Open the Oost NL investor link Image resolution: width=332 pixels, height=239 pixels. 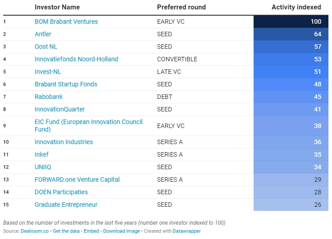click(46, 47)
